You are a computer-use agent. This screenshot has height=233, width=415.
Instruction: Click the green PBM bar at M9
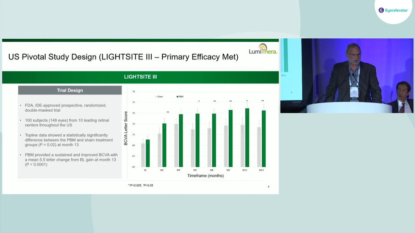[231, 139]
